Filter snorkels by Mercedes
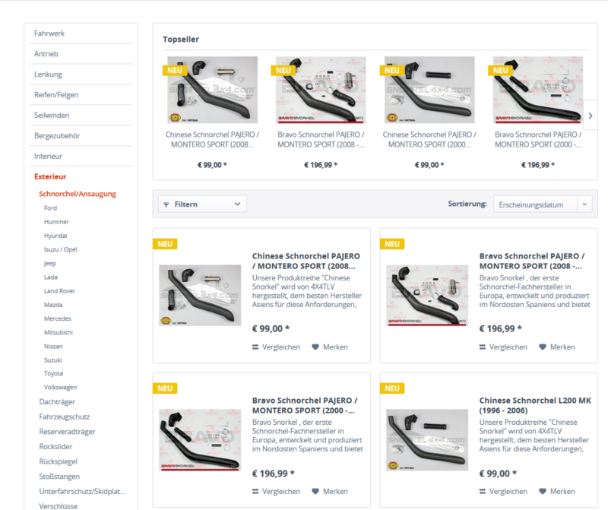 pos(58,318)
